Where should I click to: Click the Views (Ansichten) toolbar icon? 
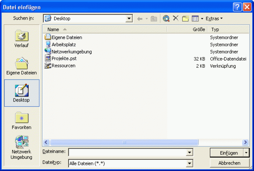point(195,19)
